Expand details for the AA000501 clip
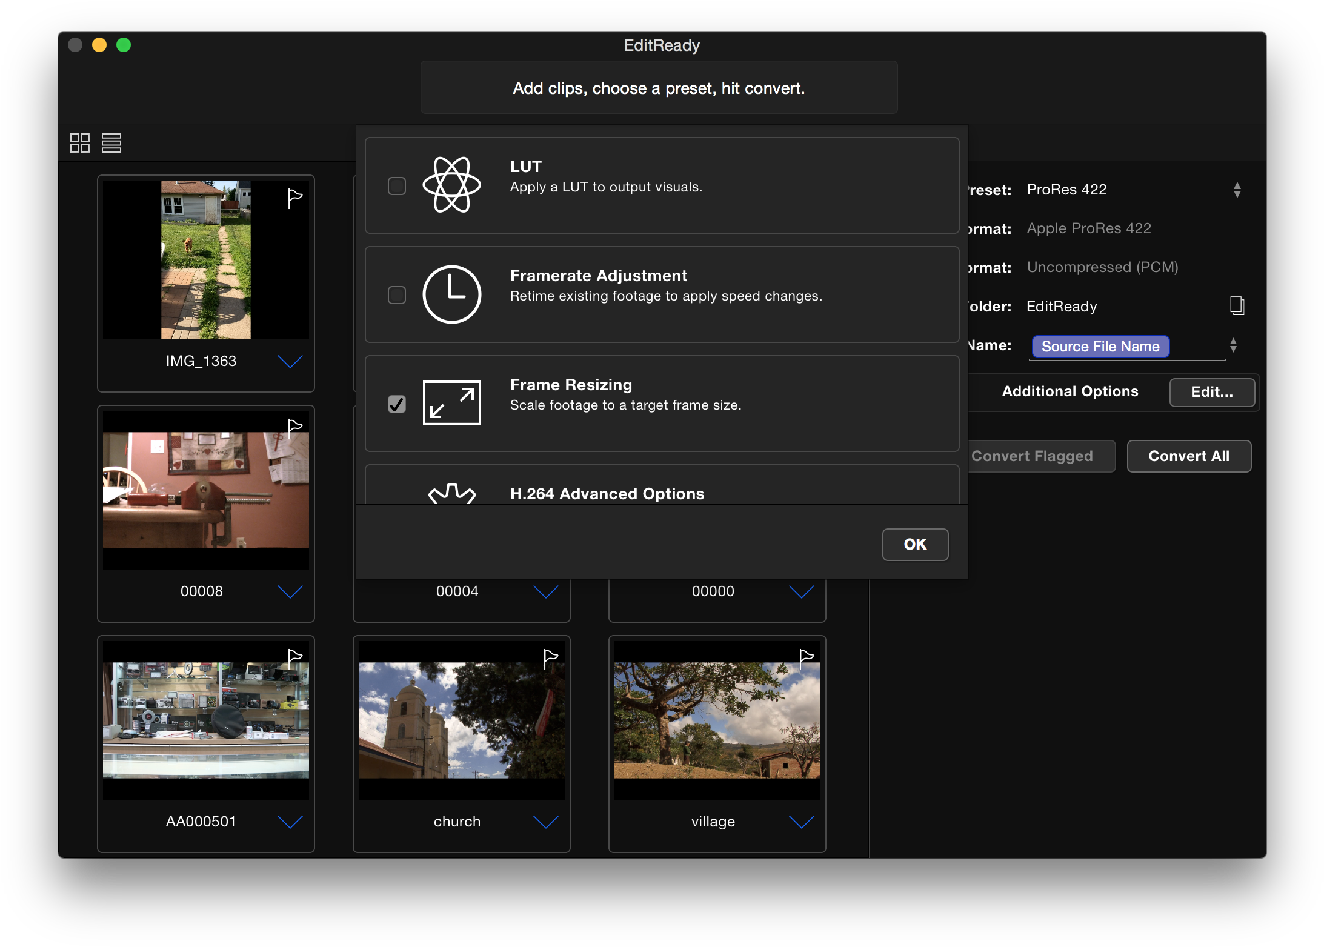Screen dimensions: 1324x947 coord(290,823)
